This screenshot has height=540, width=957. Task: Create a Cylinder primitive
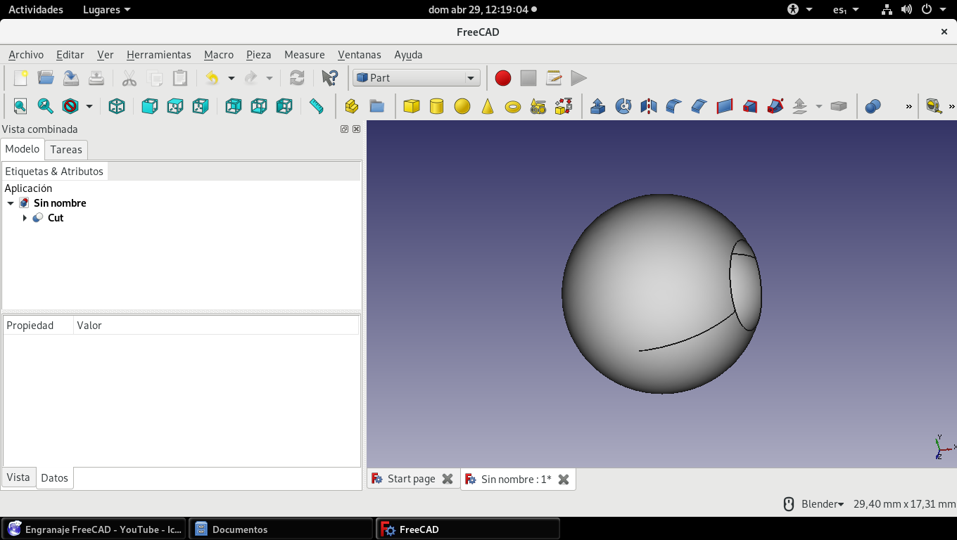coord(437,106)
